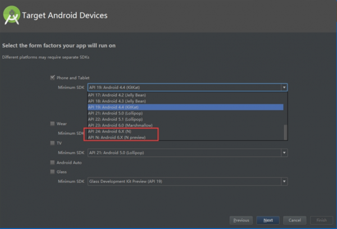The image size is (337, 229).
Task: Open the TV Minimum SDK dropdown
Action: click(284, 153)
